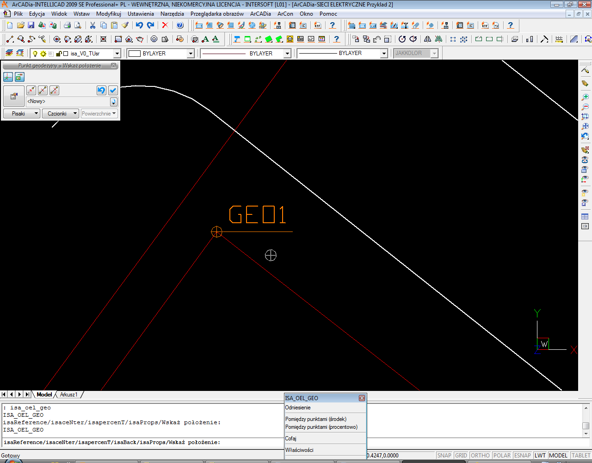Confirm with blue checkmark in panel
The width and height of the screenshot is (592, 463).
pyautogui.click(x=113, y=91)
